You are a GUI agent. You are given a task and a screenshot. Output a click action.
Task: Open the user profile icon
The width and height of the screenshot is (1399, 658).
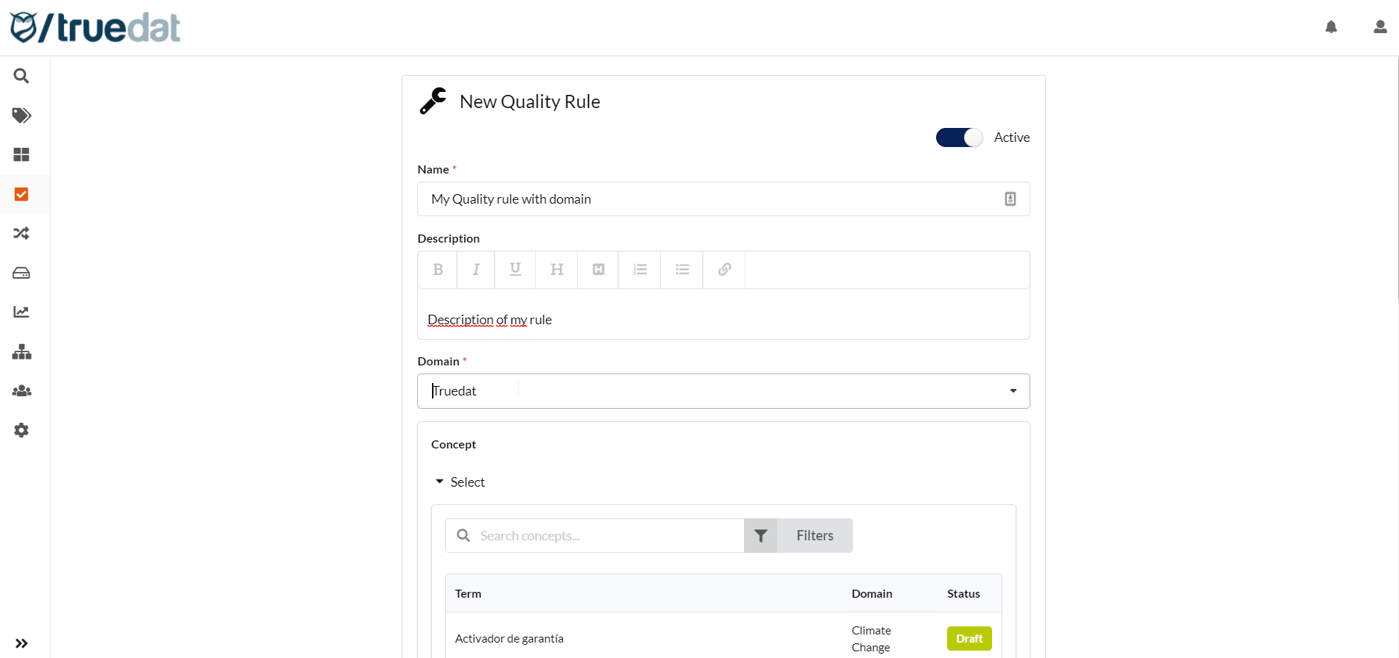[x=1380, y=27]
